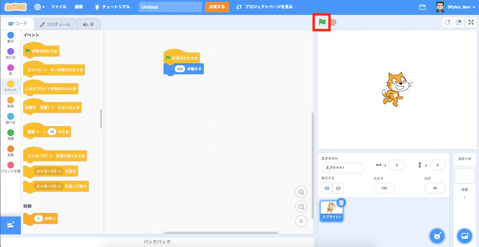
Task: Open メッセージ1 dropdown in を送って待つ block
Action: pos(48,186)
